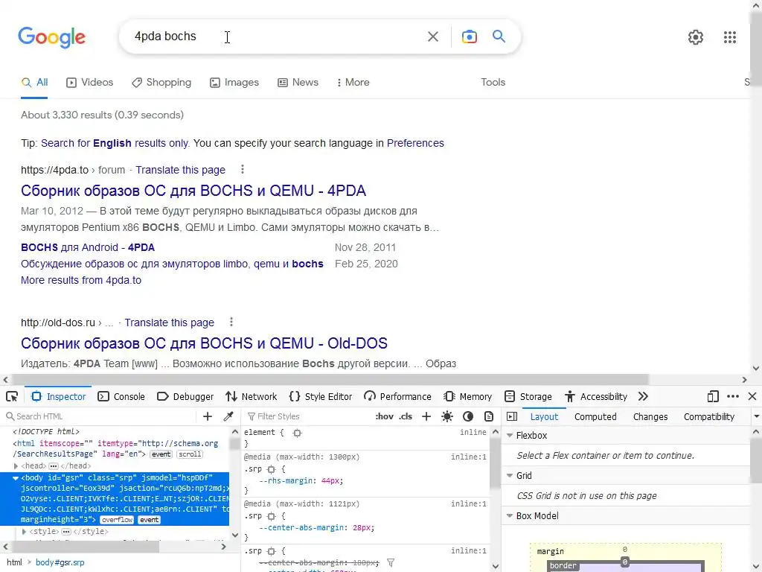Open the Style Editor tab

point(320,396)
